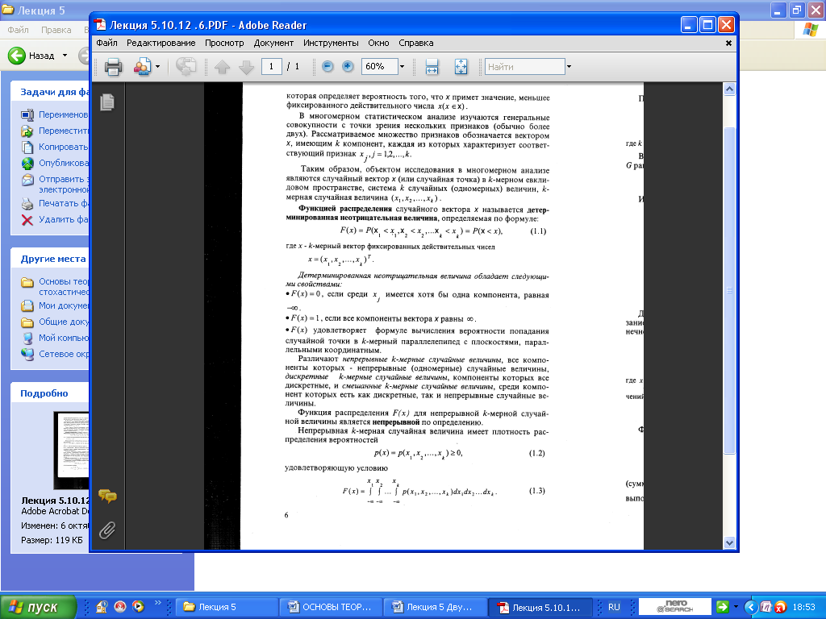Go to next page with down arrow
The width and height of the screenshot is (826, 619).
point(246,67)
